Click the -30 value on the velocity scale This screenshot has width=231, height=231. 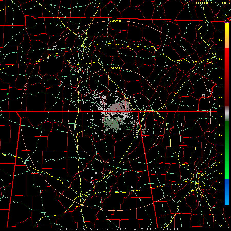click(x=219, y=144)
